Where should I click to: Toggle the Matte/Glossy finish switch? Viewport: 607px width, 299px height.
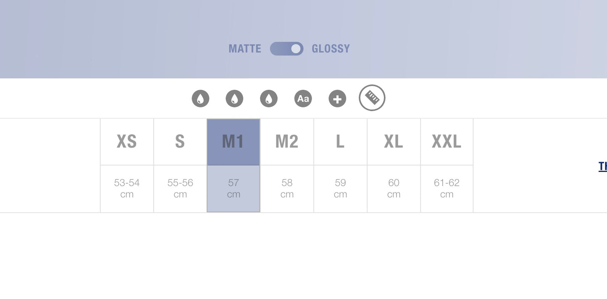286,49
